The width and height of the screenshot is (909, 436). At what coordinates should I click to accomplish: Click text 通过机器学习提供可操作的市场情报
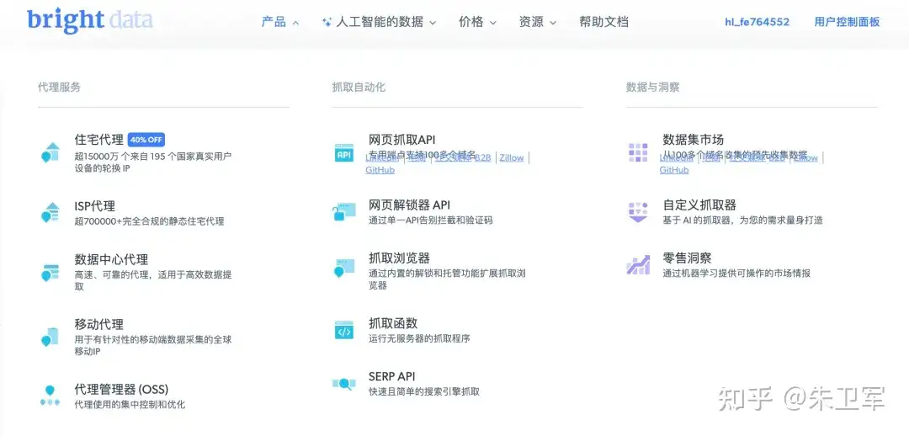point(736,273)
